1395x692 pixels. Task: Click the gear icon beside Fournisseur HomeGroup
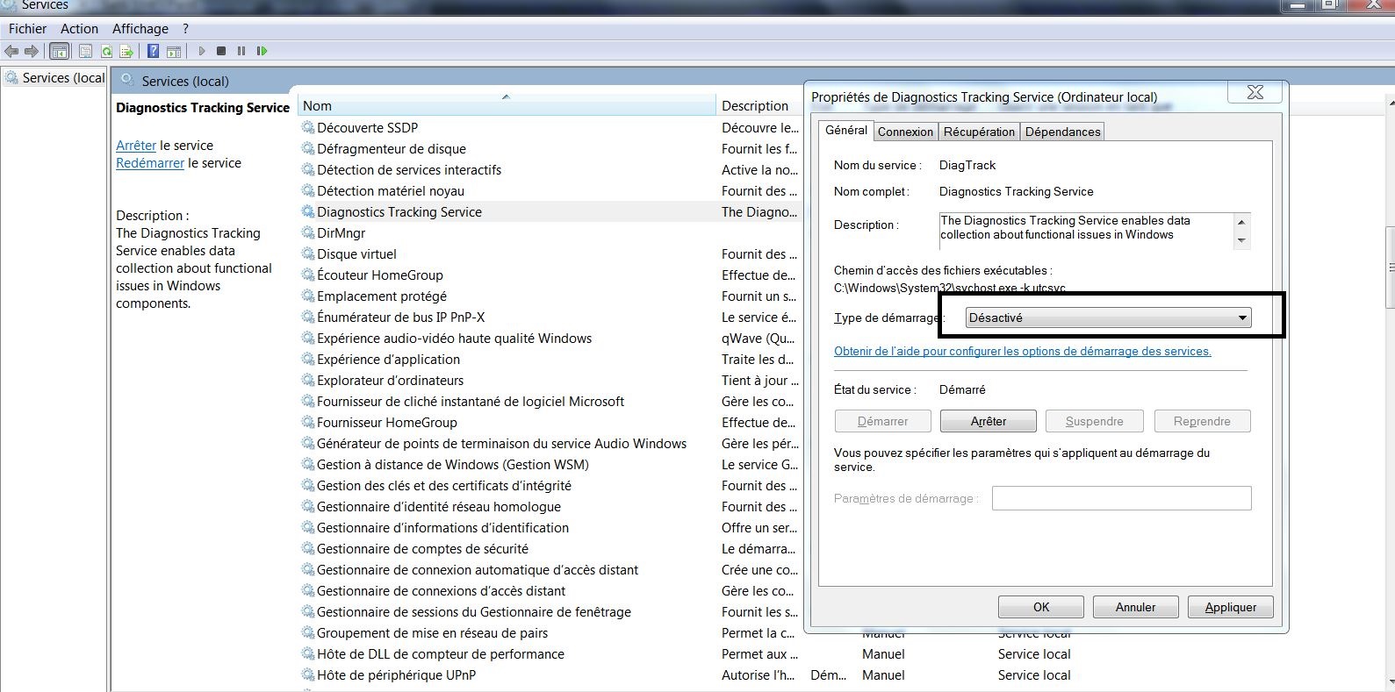pyautogui.click(x=308, y=422)
